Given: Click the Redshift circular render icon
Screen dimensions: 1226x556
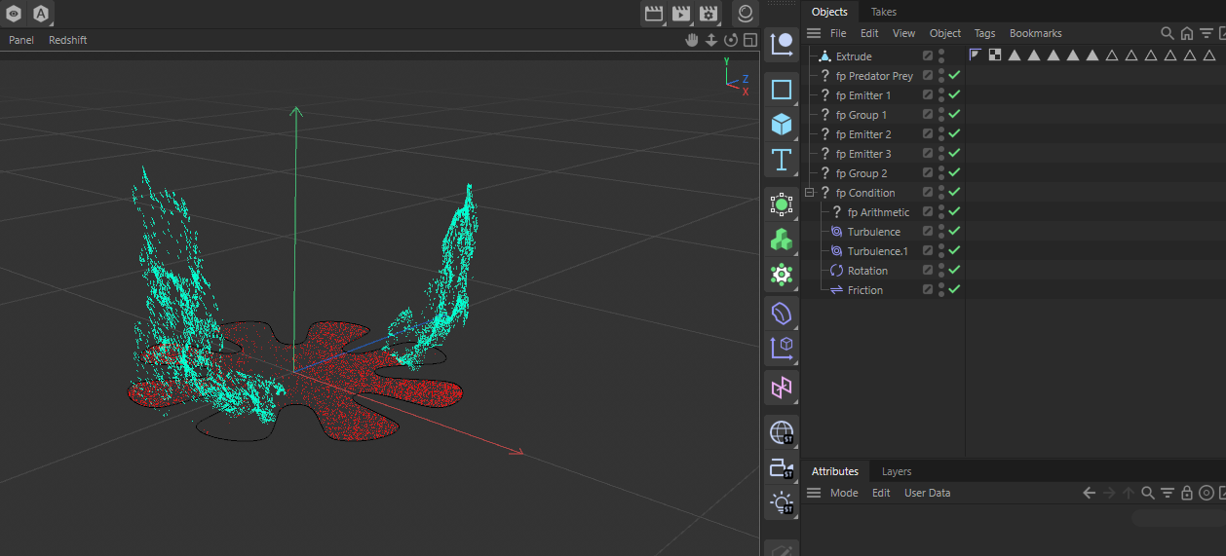Looking at the screenshot, I should coord(745,14).
